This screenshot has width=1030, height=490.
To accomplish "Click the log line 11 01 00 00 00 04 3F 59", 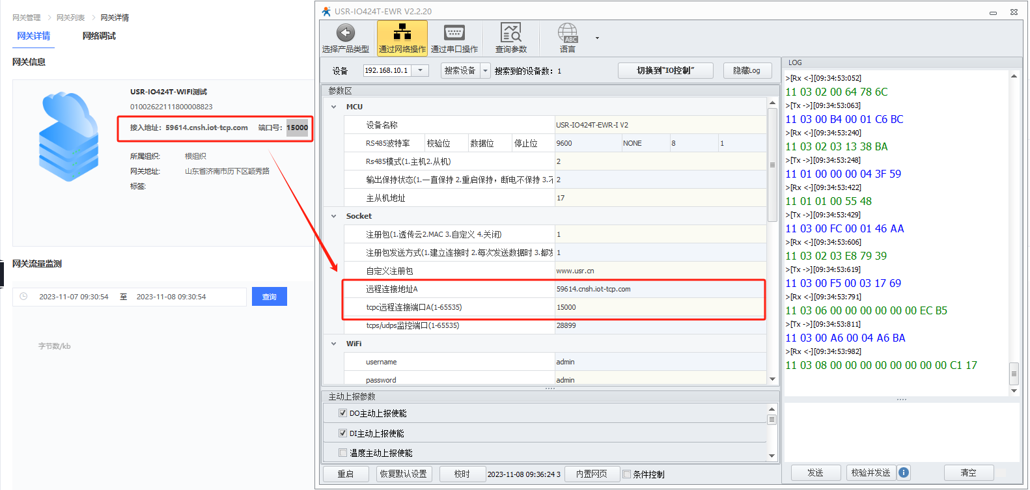I will click(843, 174).
